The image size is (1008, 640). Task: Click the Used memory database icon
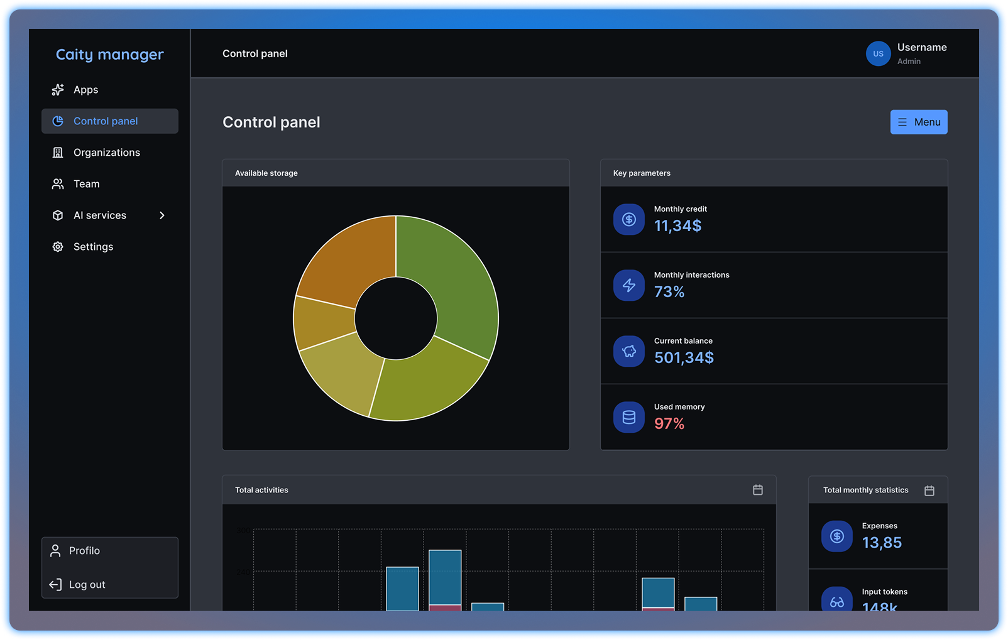tap(629, 417)
